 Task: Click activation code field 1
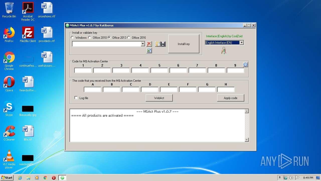click(x=83, y=70)
